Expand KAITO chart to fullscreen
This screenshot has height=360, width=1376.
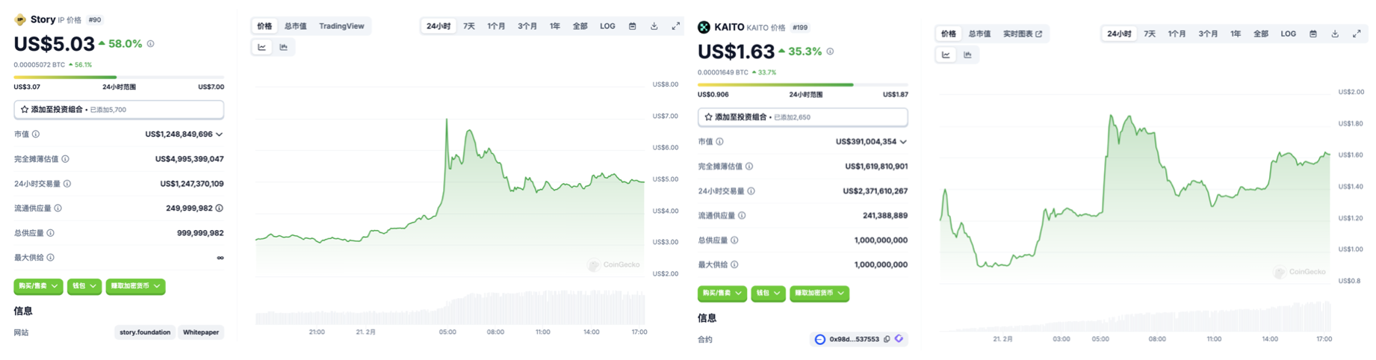click(1356, 34)
